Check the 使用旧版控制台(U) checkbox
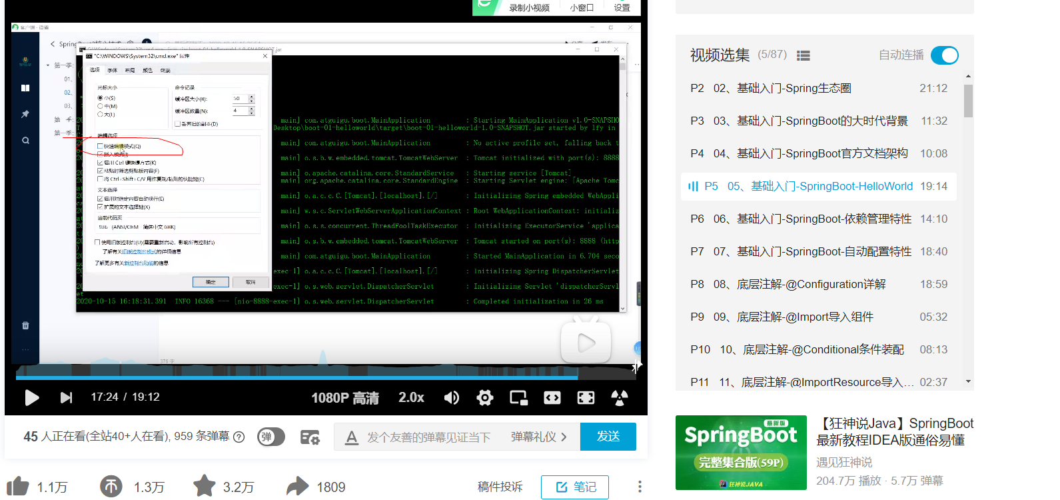1060x500 pixels. 97,243
